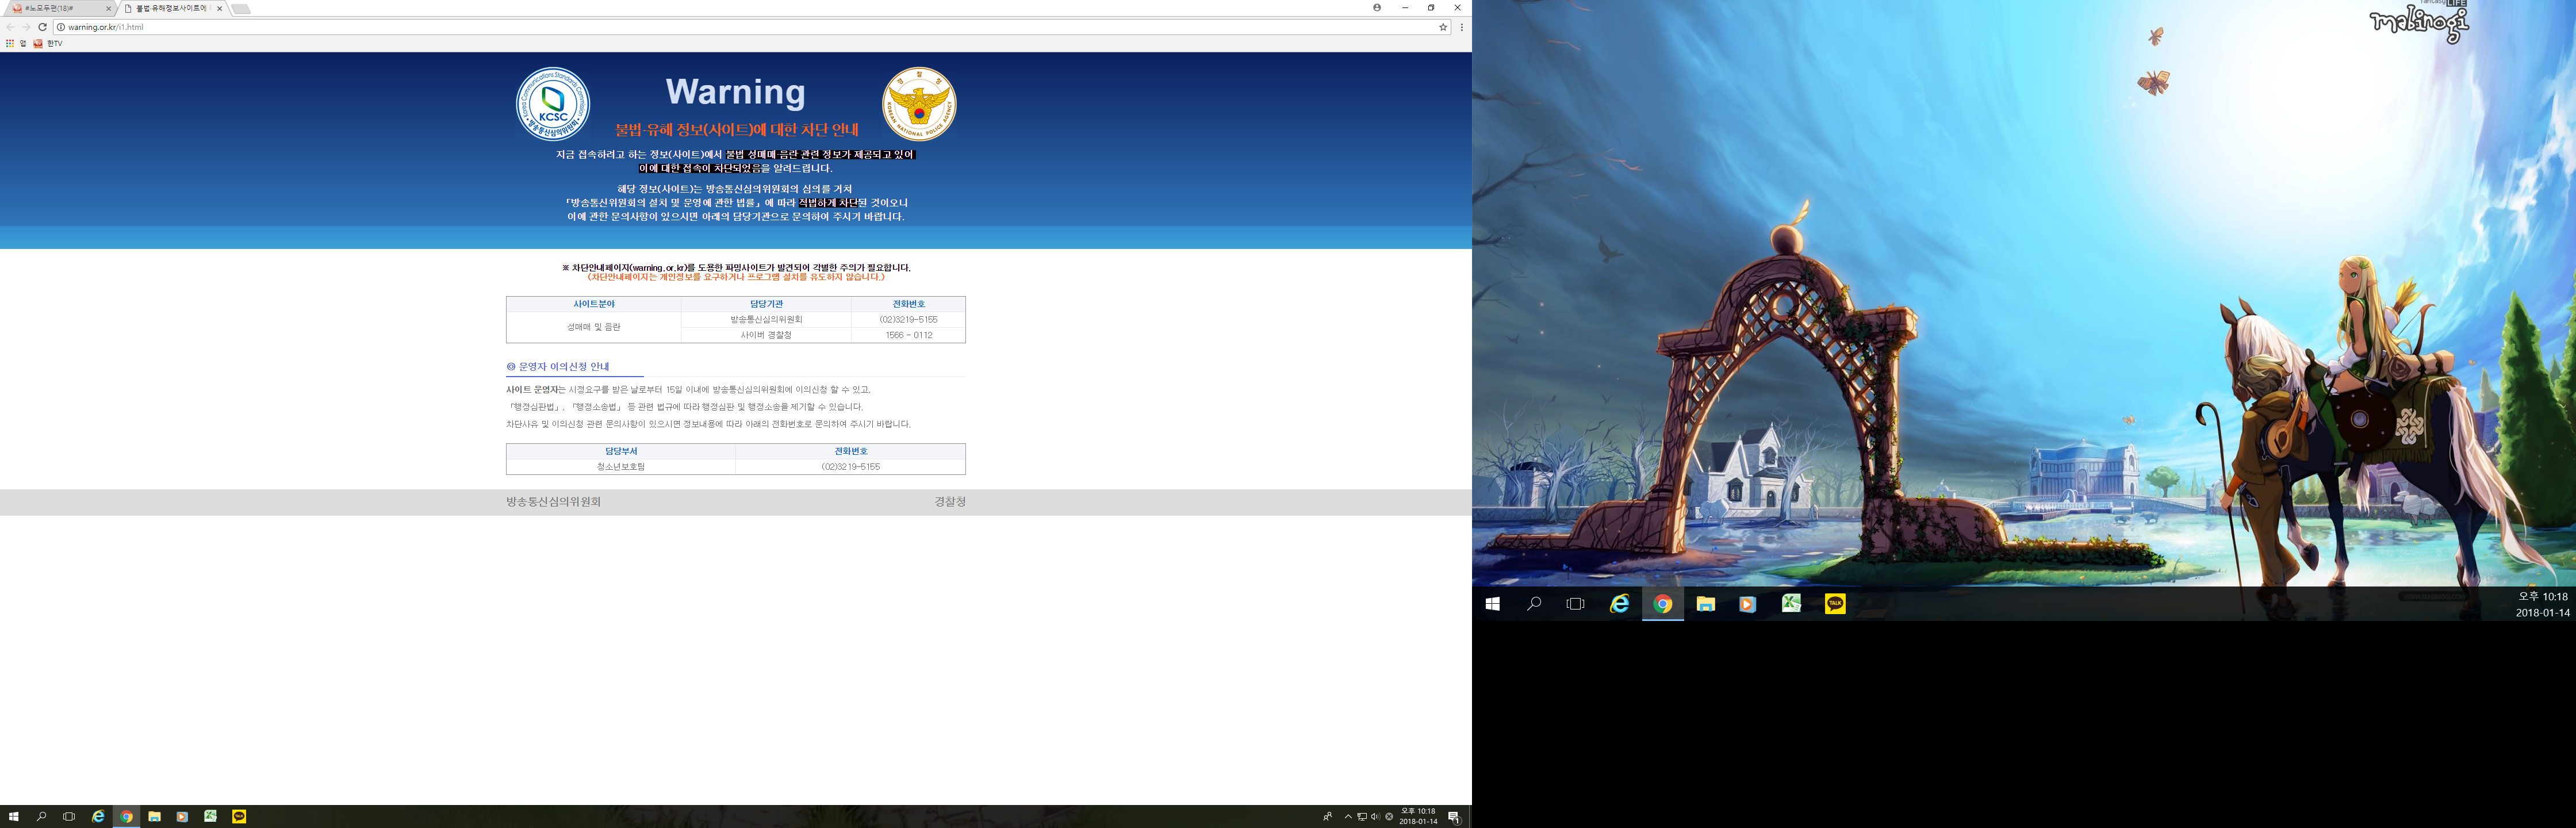Viewport: 2576px width, 828px height.
Task: Click the 담당부서 column header
Action: tap(621, 452)
